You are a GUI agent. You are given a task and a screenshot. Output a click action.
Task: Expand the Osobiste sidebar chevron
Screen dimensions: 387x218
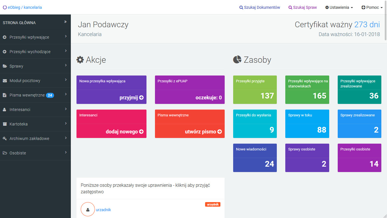point(65,152)
